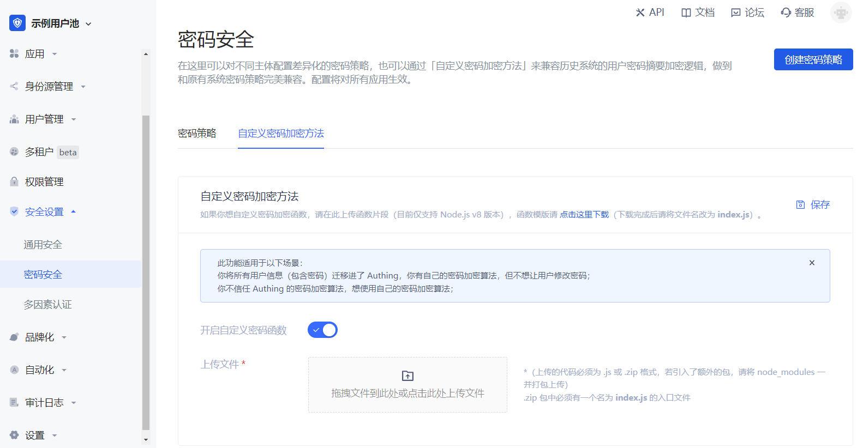Disable the 开启自定义密码函数 switch
The width and height of the screenshot is (857, 448).
pyautogui.click(x=322, y=330)
